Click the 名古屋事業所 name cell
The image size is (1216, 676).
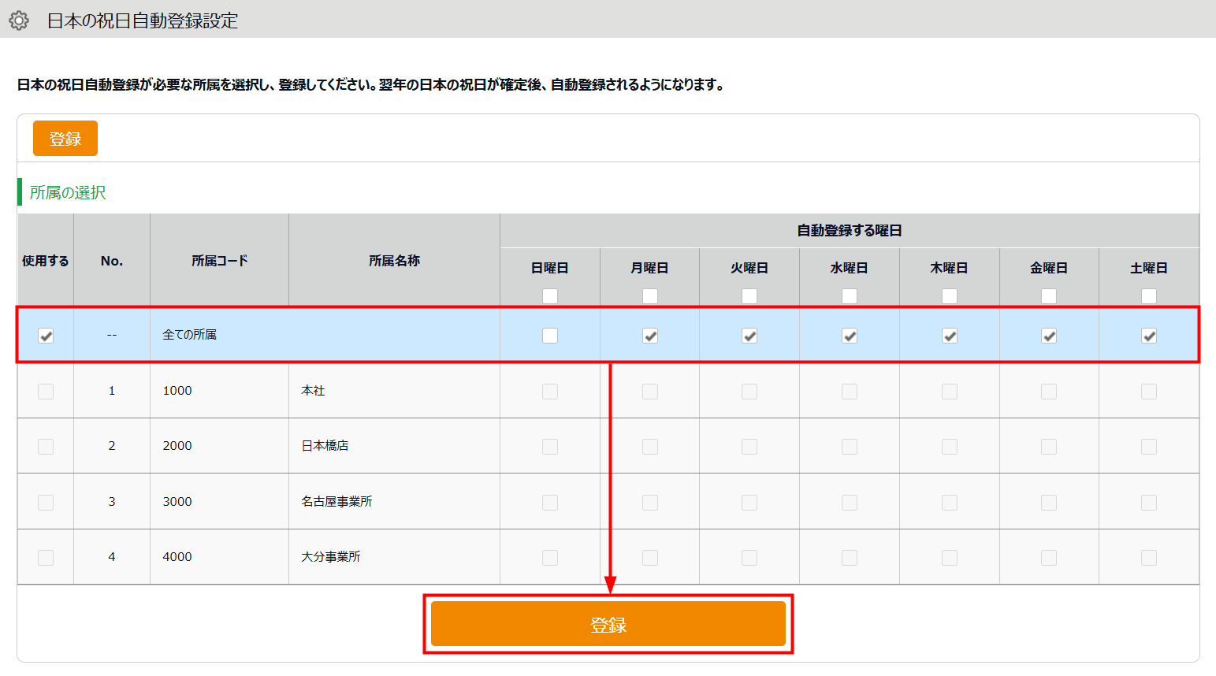pyautogui.click(x=337, y=501)
